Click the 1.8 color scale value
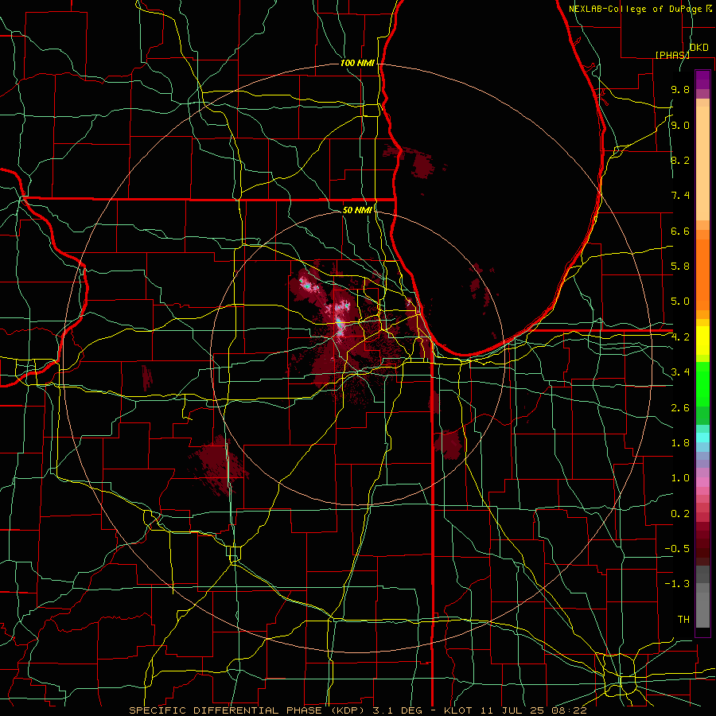 (680, 443)
